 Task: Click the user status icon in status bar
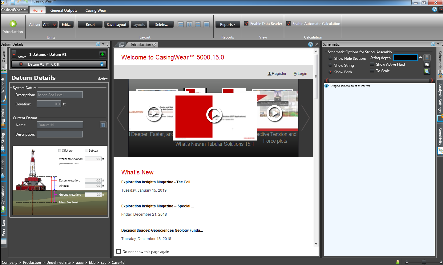point(398,262)
